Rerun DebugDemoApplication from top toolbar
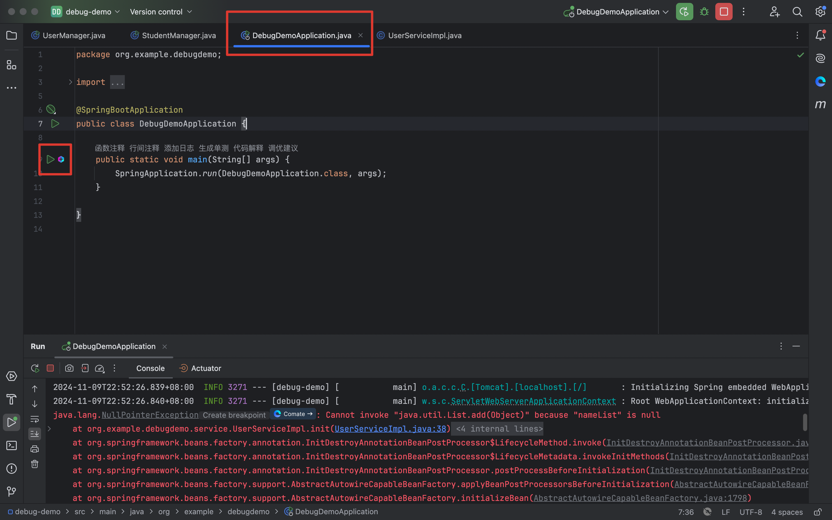 pos(684,12)
